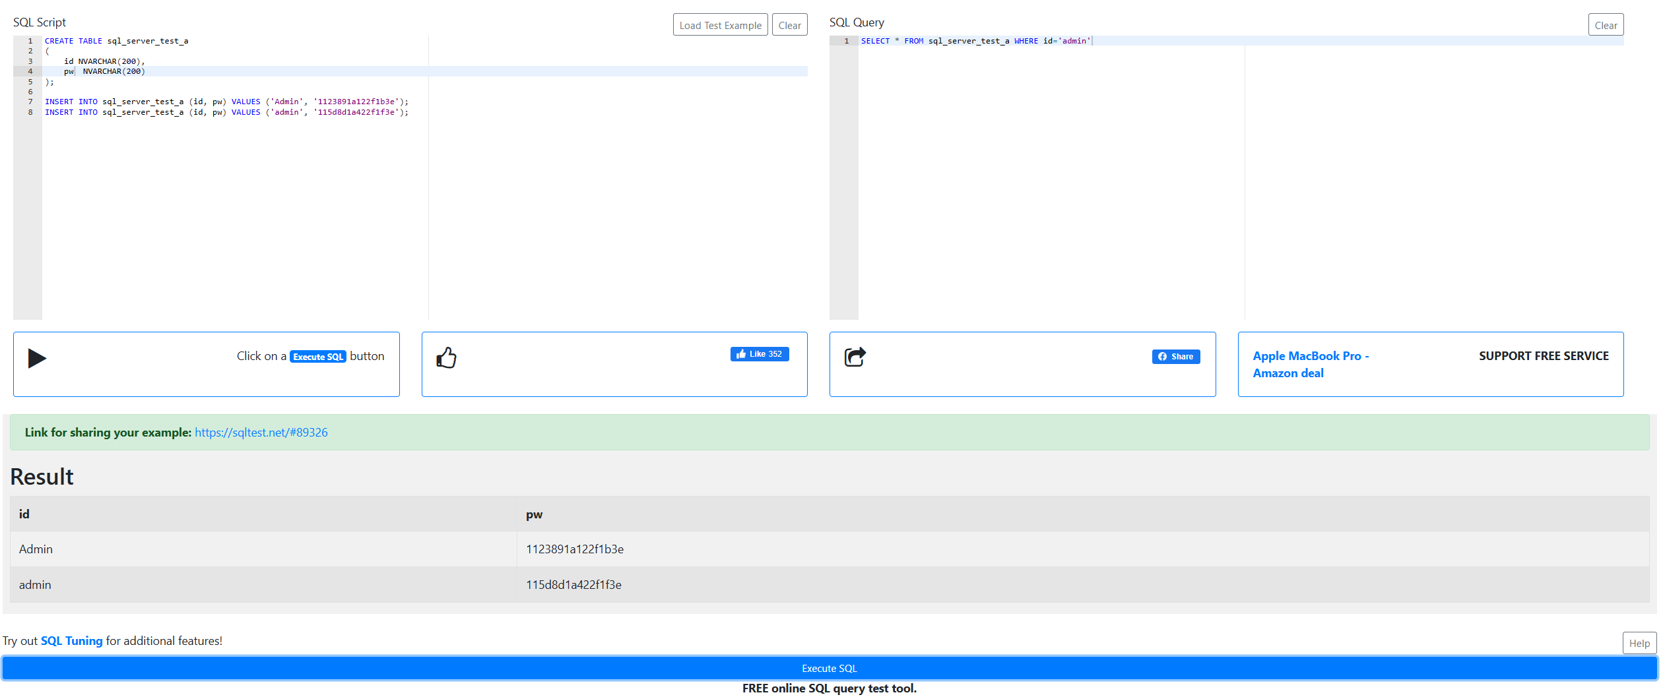Image resolution: width=1663 pixels, height=699 pixels.
Task: Click the Load Test Example button
Action: pos(720,25)
